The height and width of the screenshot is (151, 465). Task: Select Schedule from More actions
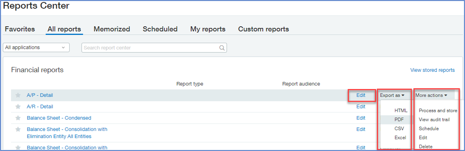[428, 128]
